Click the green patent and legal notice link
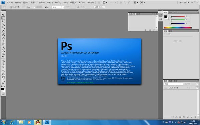Screen dimensions: 200x125 click(80, 83)
